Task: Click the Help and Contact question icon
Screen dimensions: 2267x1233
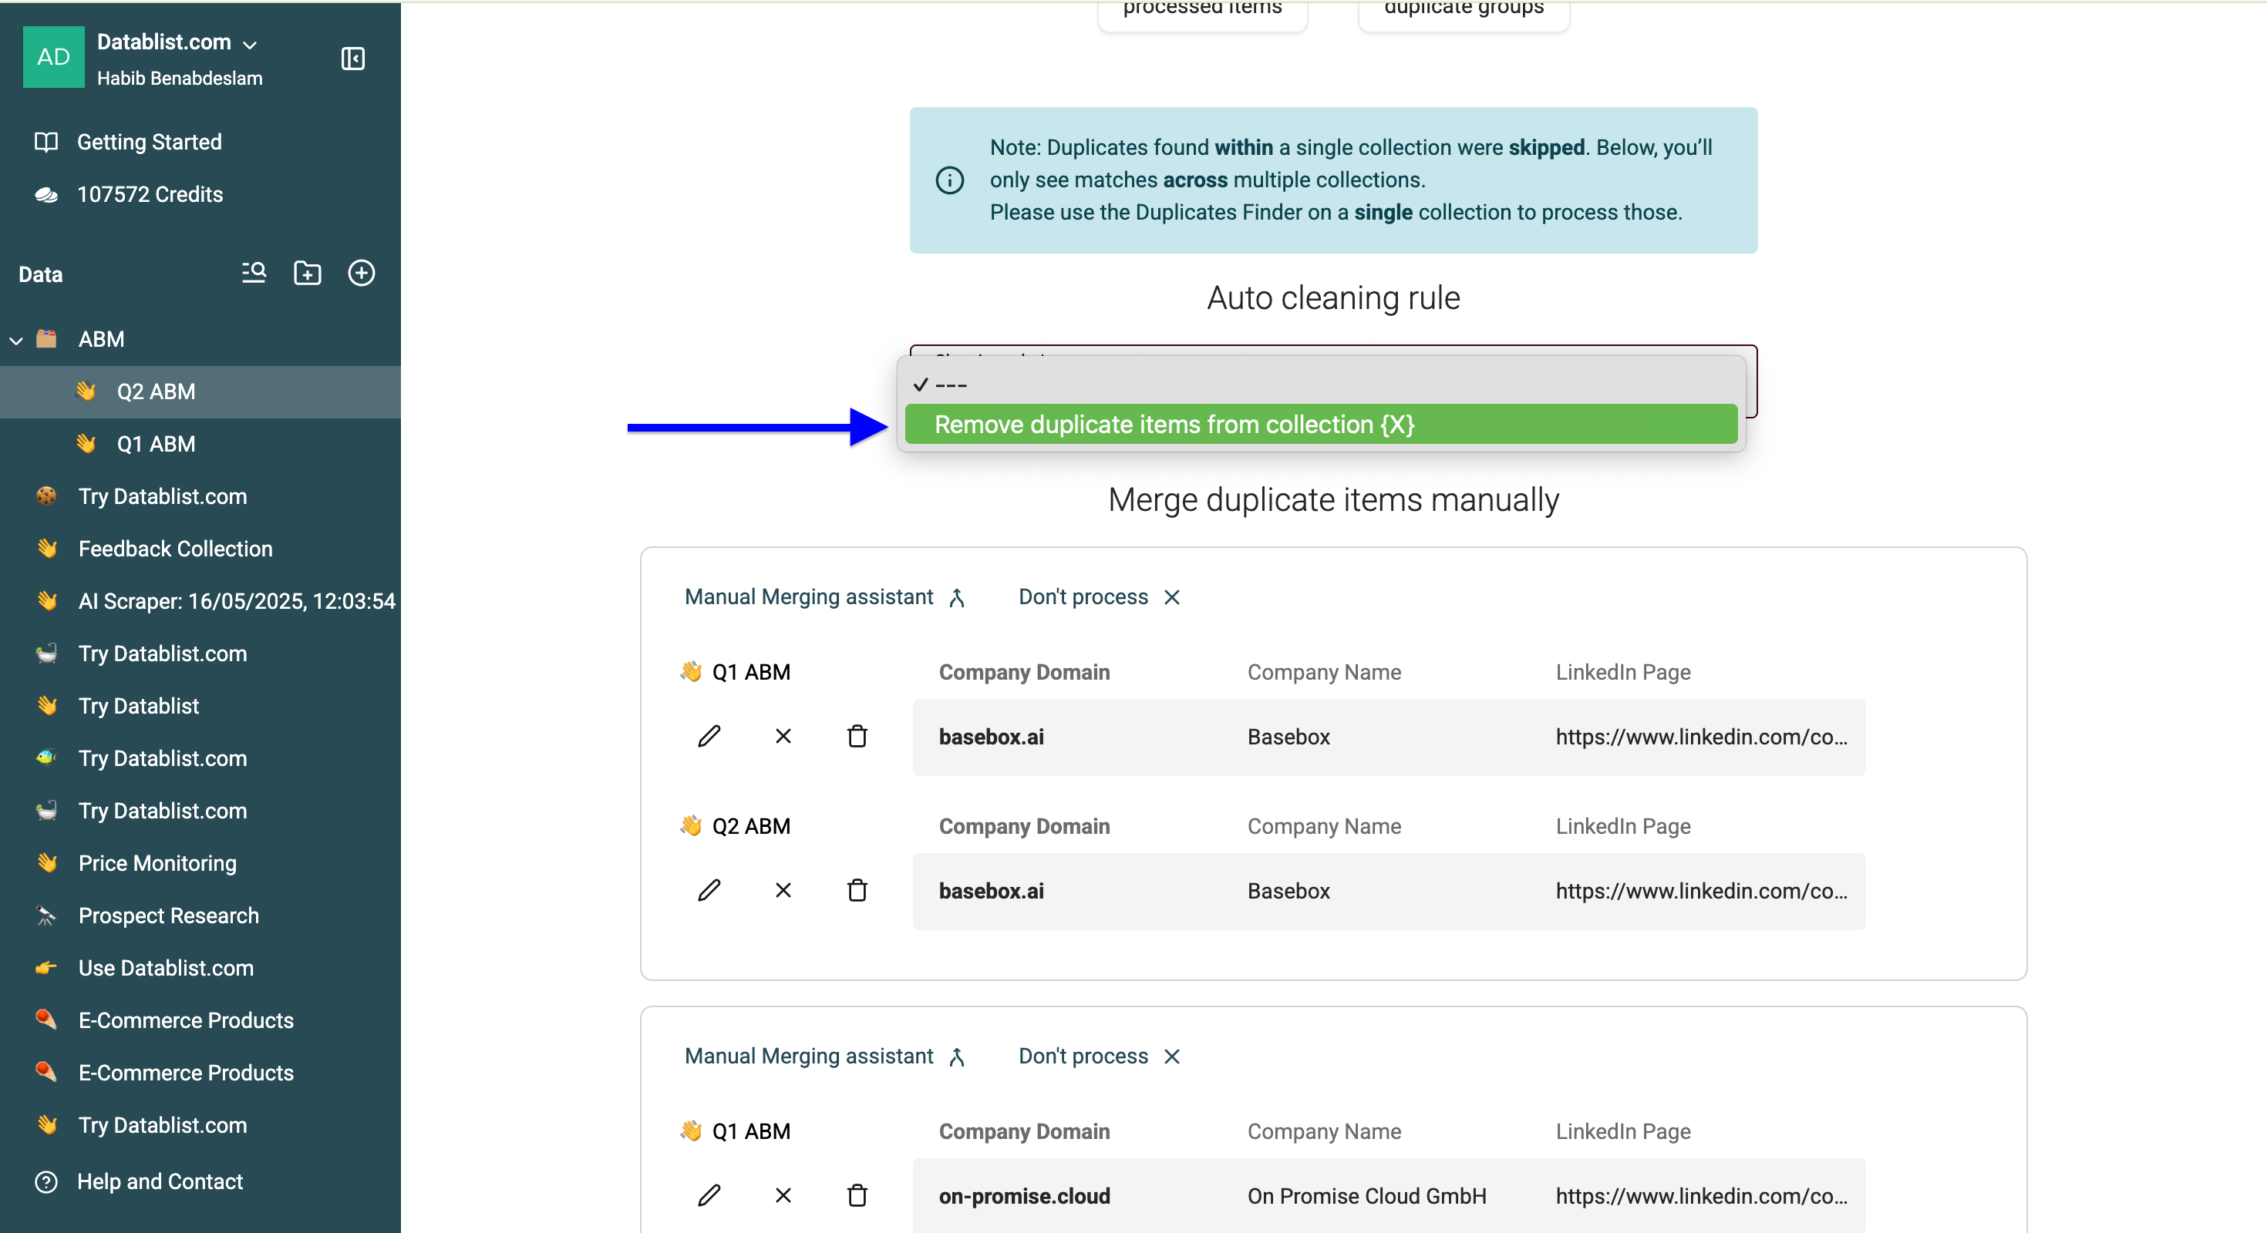Action: [x=45, y=1182]
